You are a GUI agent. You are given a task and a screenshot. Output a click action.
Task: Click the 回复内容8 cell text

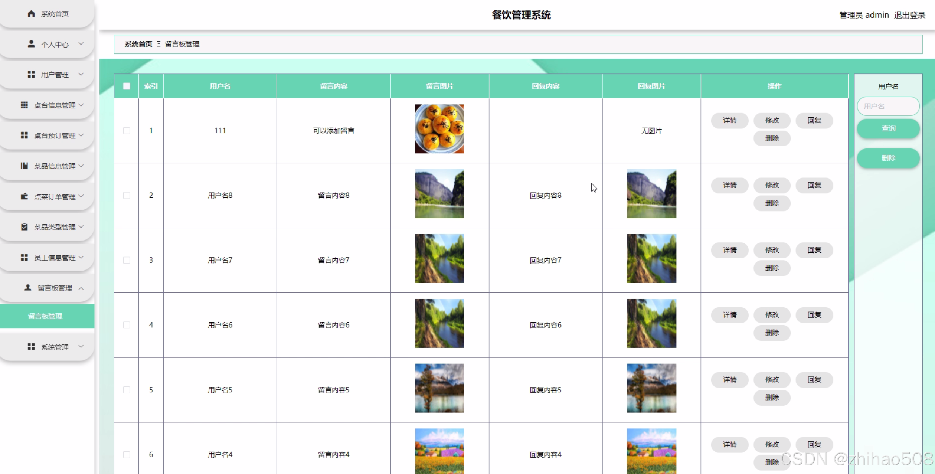545,196
